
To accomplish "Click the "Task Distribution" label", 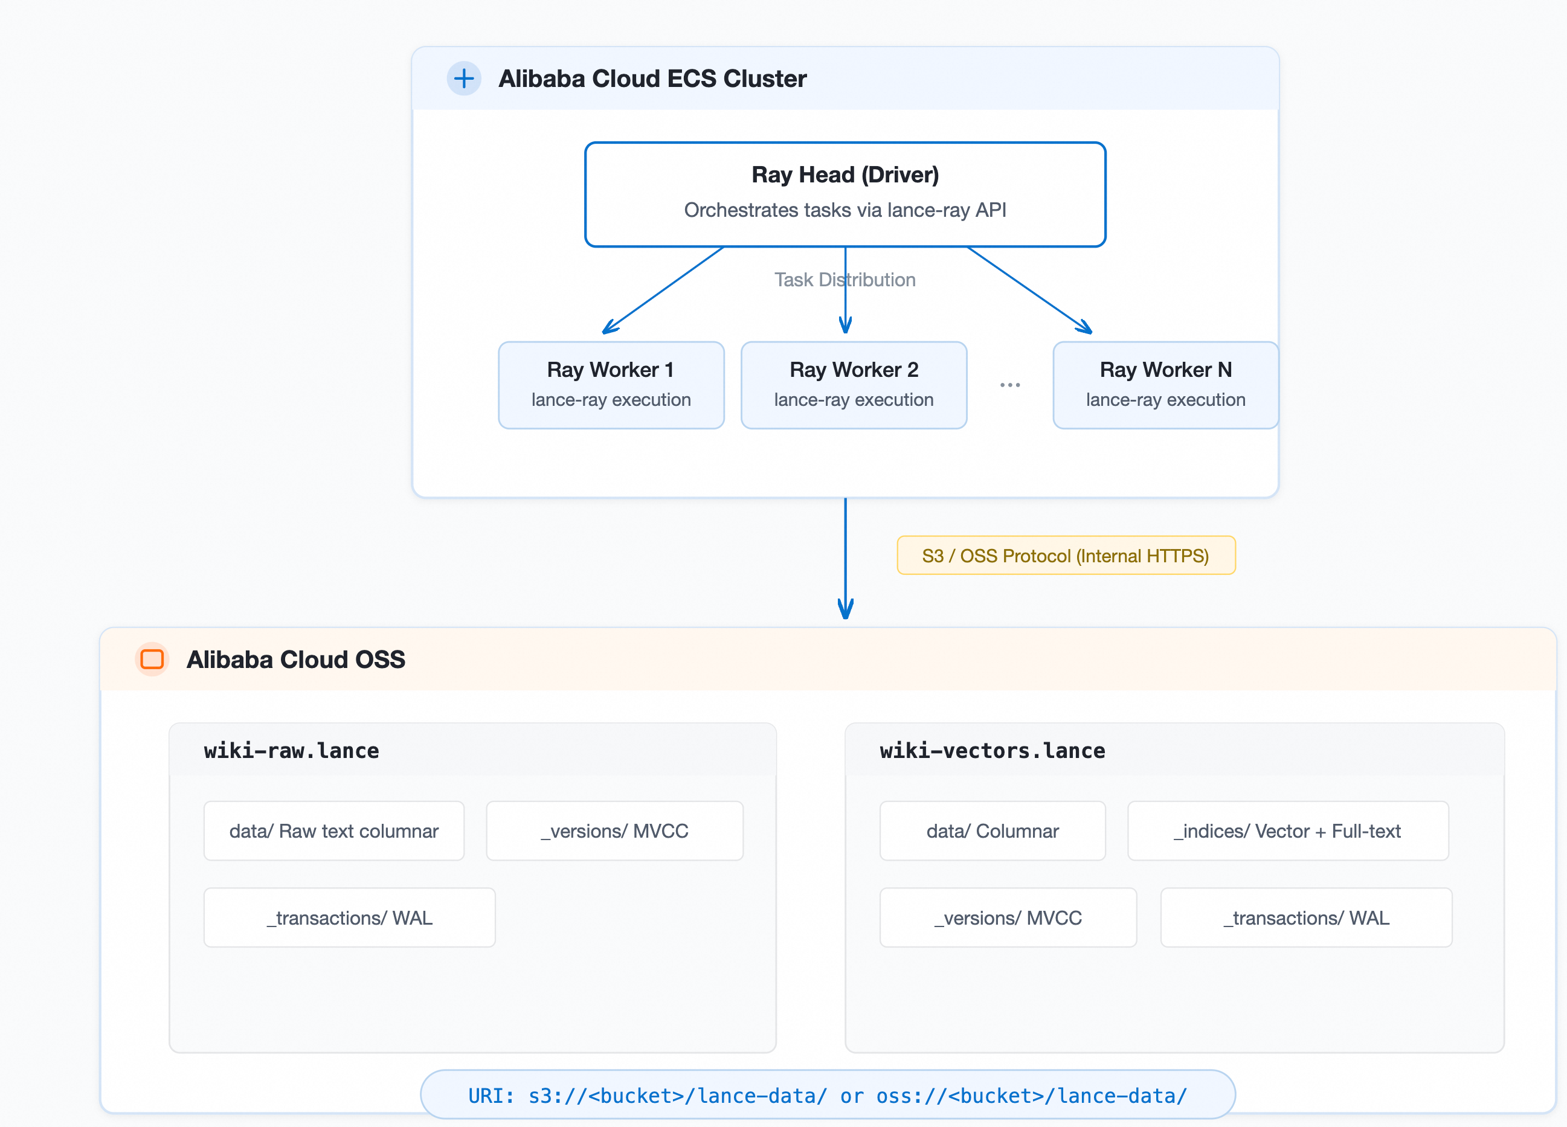I will [x=845, y=280].
